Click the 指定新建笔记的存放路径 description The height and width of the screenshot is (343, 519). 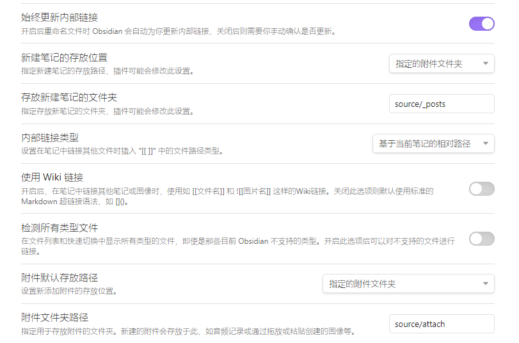(108, 71)
